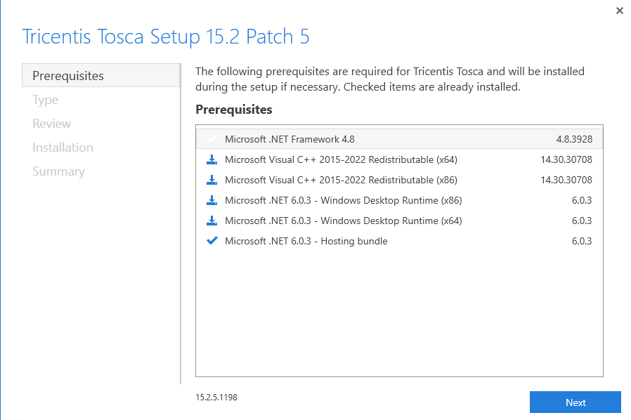
Task: Click the 15.2.5.1198 version number text
Action: [216, 398]
